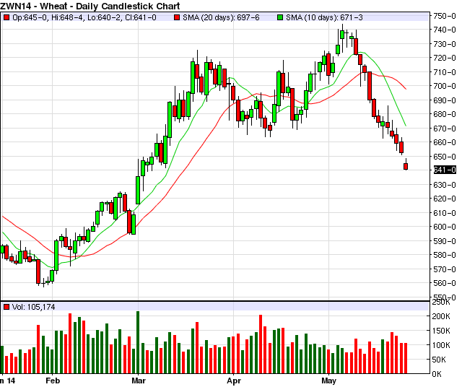The image size is (462, 387).
Task: Click the '620-0' price axis label
Action: [x=445, y=199]
